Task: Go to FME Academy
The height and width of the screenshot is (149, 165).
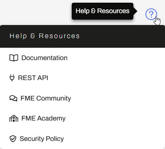Action: coord(82,118)
